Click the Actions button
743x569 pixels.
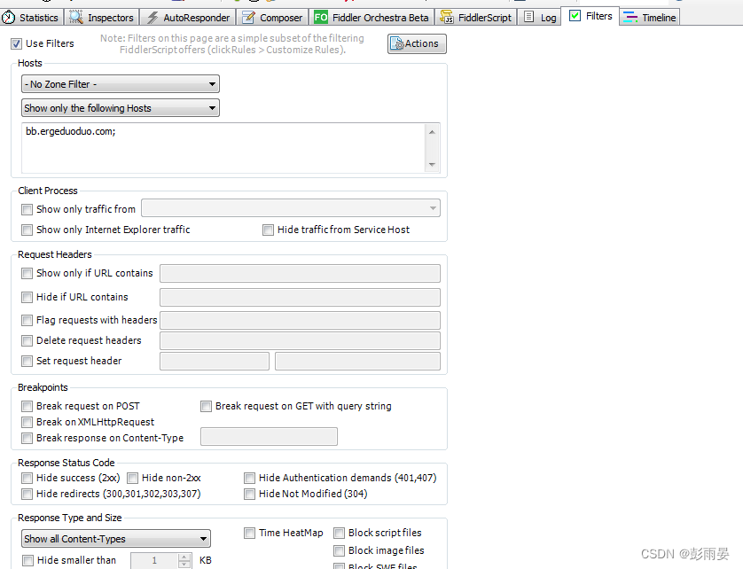[x=417, y=43]
